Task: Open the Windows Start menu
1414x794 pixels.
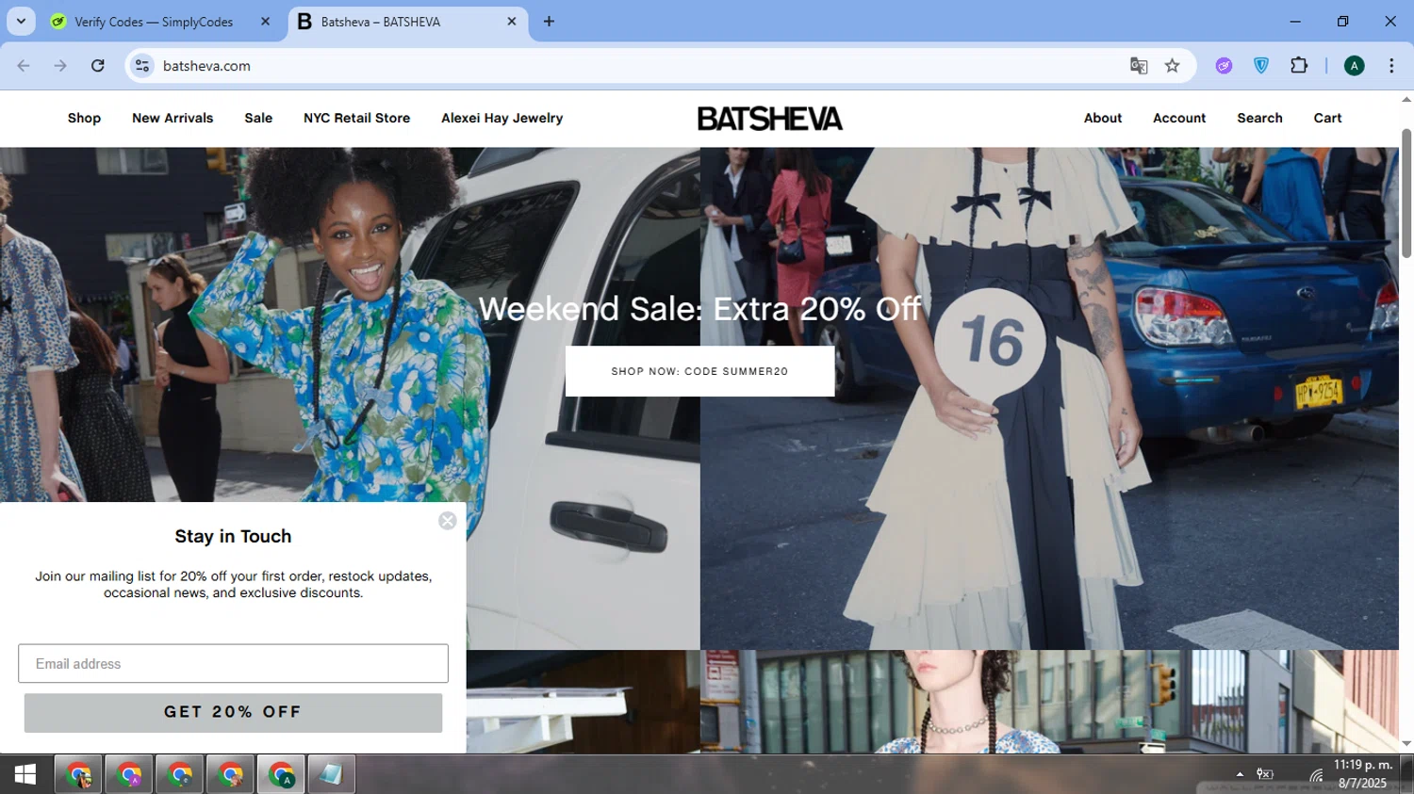Action: click(x=25, y=774)
